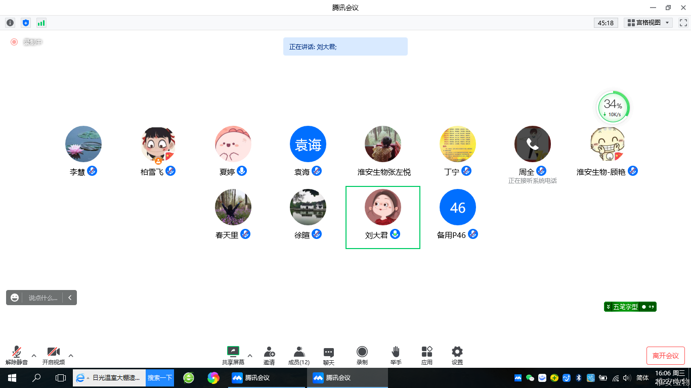The width and height of the screenshot is (691, 388).
Task: Check the green network signal icon
Action: pyautogui.click(x=41, y=23)
